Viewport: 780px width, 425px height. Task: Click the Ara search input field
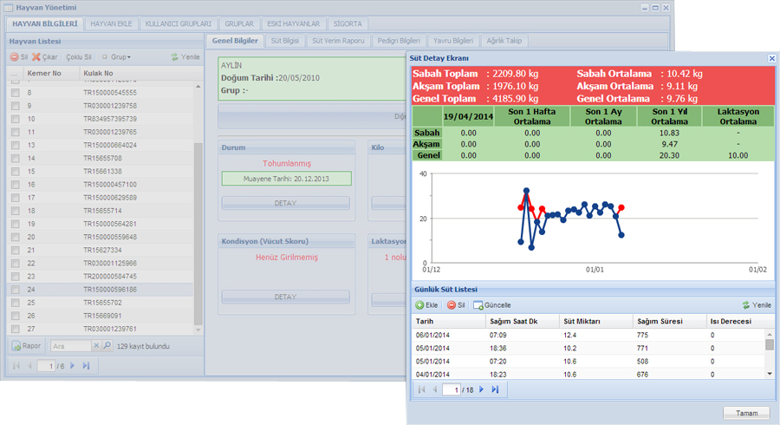pyautogui.click(x=71, y=346)
